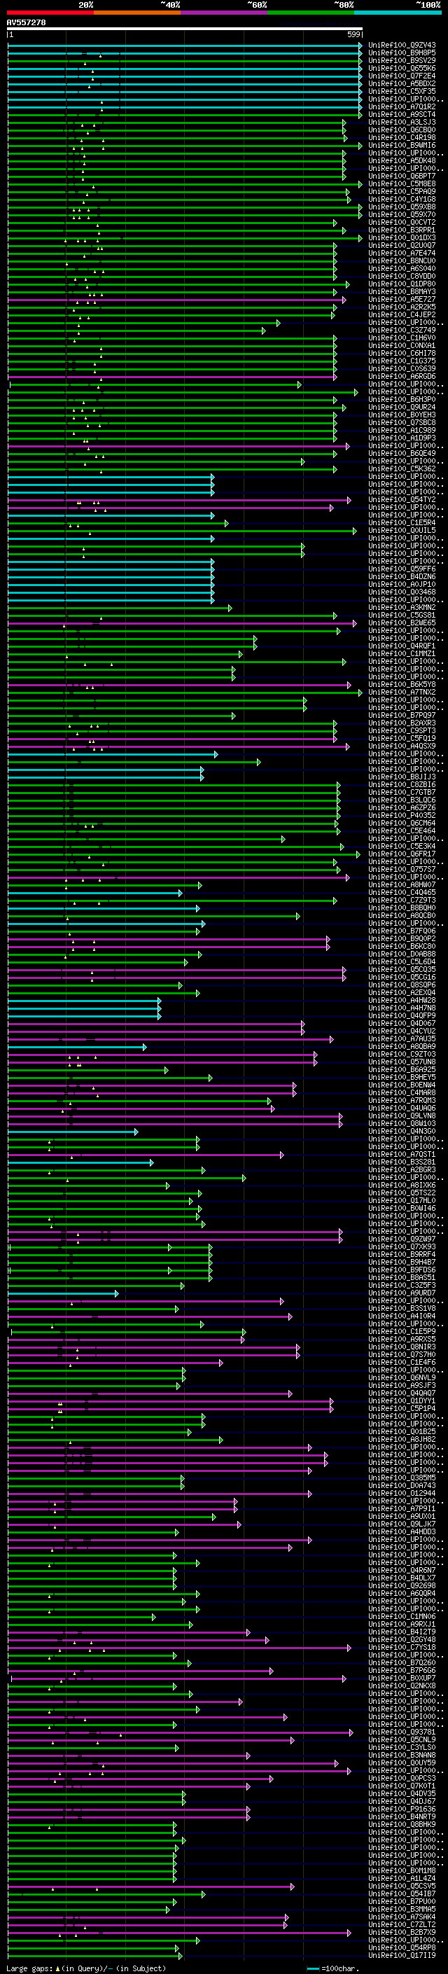Open hit UniRef100_A5BDX2
The image size is (448, 1974).
[402, 83]
